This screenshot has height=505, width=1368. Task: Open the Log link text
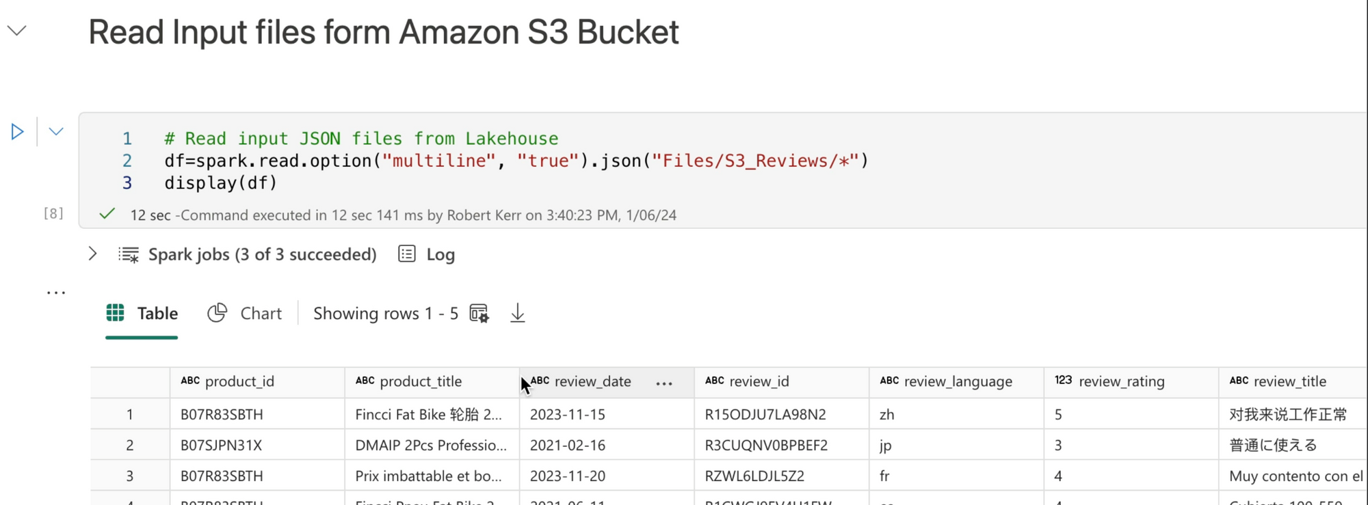tap(440, 255)
